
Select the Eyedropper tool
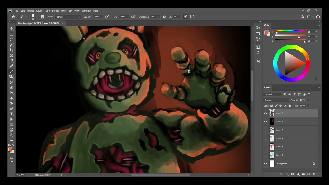point(12,61)
